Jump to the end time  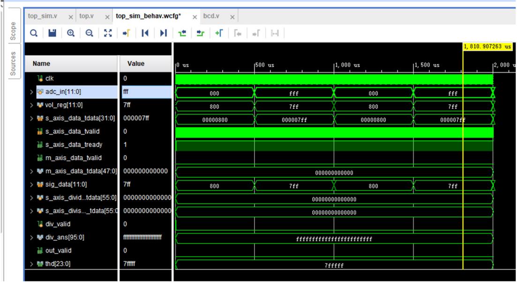click(163, 33)
